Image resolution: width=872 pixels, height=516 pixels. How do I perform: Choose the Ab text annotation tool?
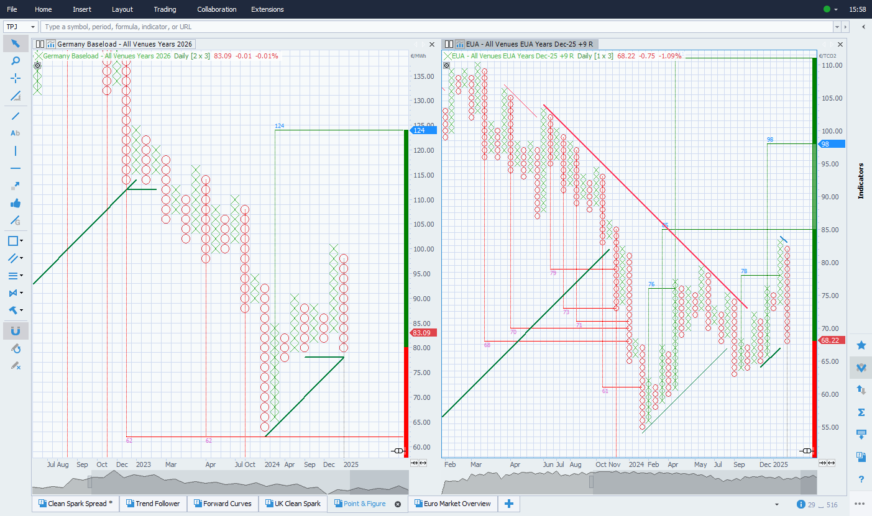(16, 133)
